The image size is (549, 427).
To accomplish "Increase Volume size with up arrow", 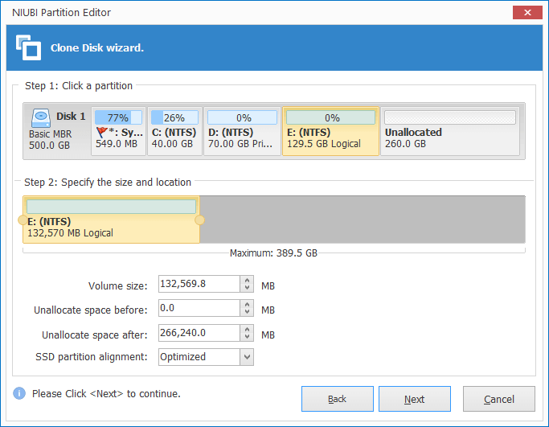I will [247, 281].
